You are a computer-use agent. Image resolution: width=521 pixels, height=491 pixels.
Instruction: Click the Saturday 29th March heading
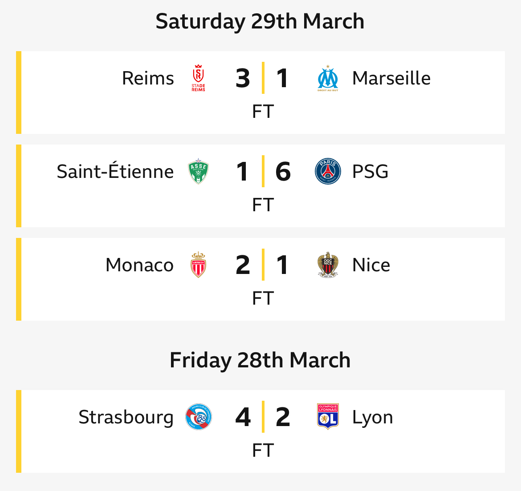coord(260,21)
